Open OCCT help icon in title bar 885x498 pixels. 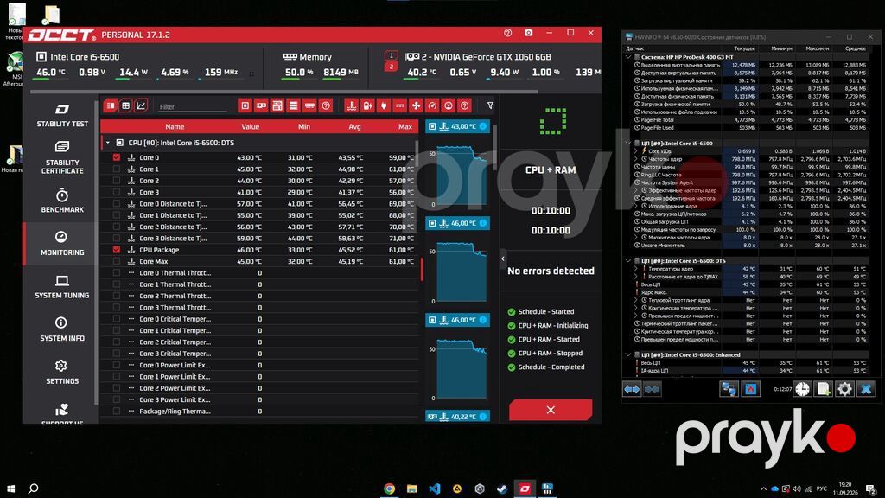pos(508,34)
